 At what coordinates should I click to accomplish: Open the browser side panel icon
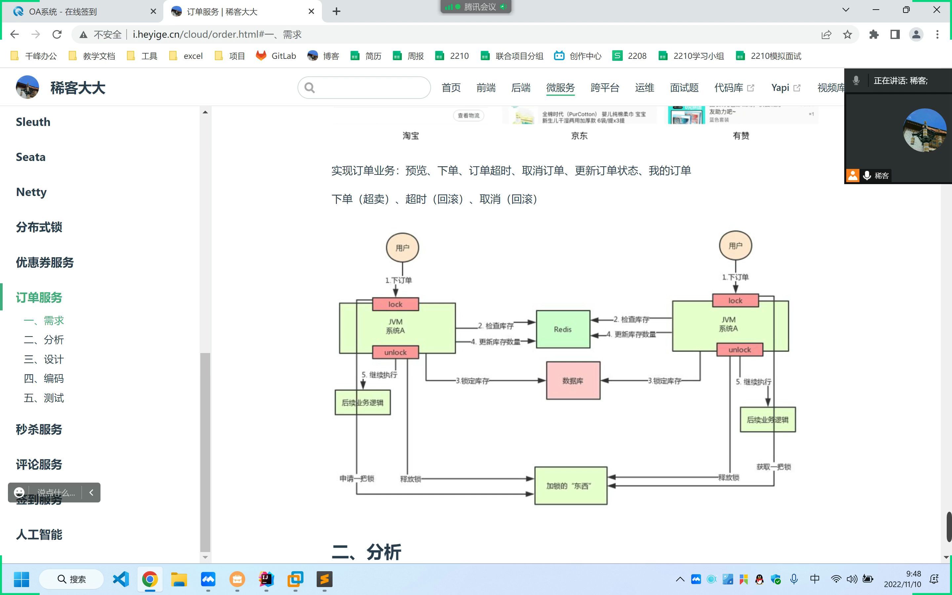pos(895,35)
